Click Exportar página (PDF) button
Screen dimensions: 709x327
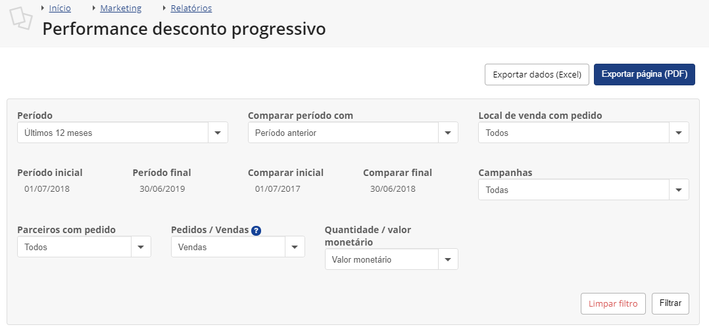645,74
